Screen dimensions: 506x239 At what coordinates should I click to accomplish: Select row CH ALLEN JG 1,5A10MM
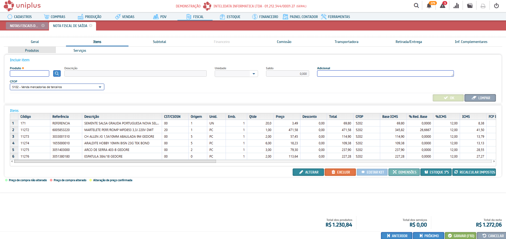(x=253, y=136)
